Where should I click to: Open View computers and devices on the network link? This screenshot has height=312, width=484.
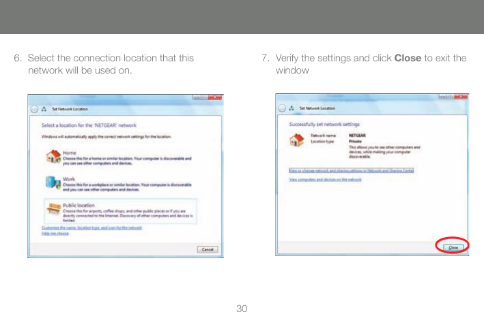[x=326, y=179]
